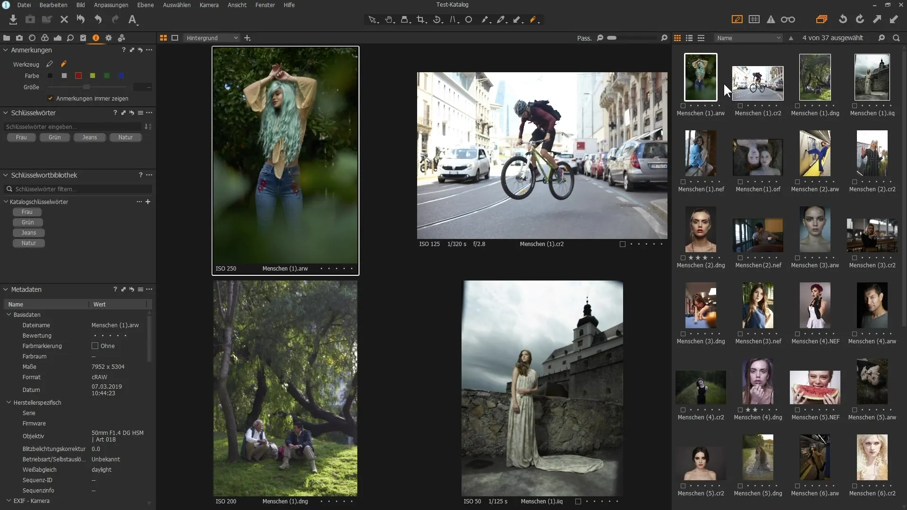Collapse the Anmerkungen panel
Viewport: 907px width, 510px height.
6,50
